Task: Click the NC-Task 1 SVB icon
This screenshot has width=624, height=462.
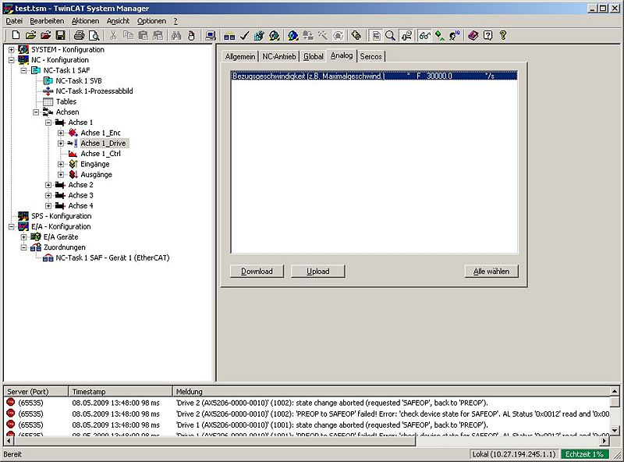Action: 48,81
